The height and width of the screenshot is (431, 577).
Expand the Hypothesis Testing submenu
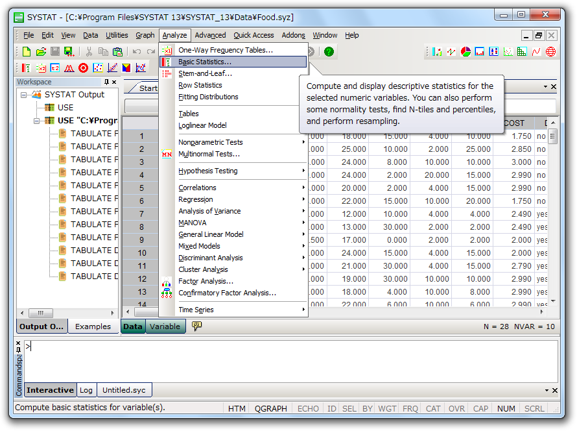303,171
